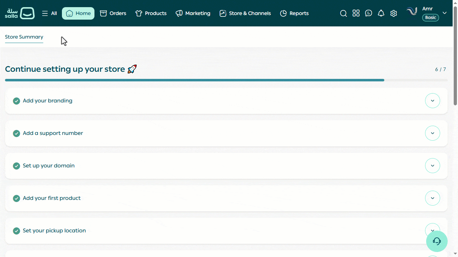Click the Set up your domain label
Image resolution: width=458 pixels, height=257 pixels.
coord(49,166)
